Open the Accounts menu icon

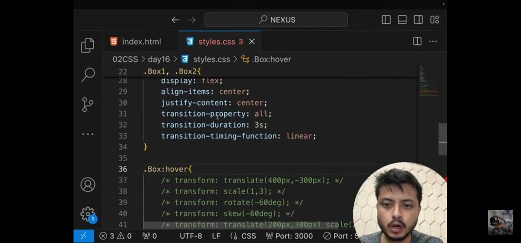(88, 185)
